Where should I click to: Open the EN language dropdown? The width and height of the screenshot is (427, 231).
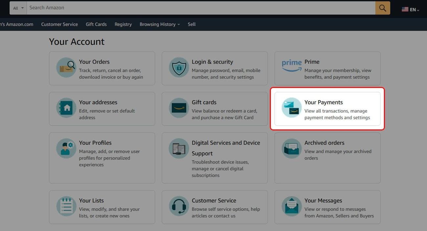(410, 10)
